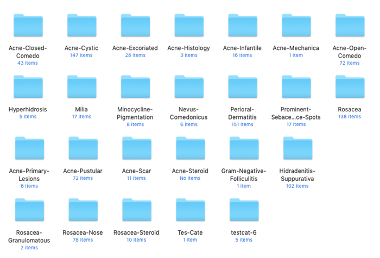The height and width of the screenshot is (258, 380).
Task: Select the testcat-6 folder icon
Action: 244,211
